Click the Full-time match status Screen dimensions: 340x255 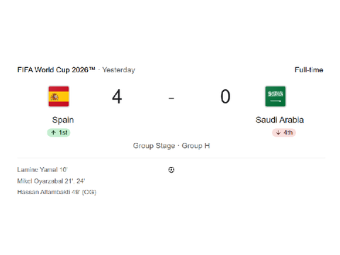309,70
